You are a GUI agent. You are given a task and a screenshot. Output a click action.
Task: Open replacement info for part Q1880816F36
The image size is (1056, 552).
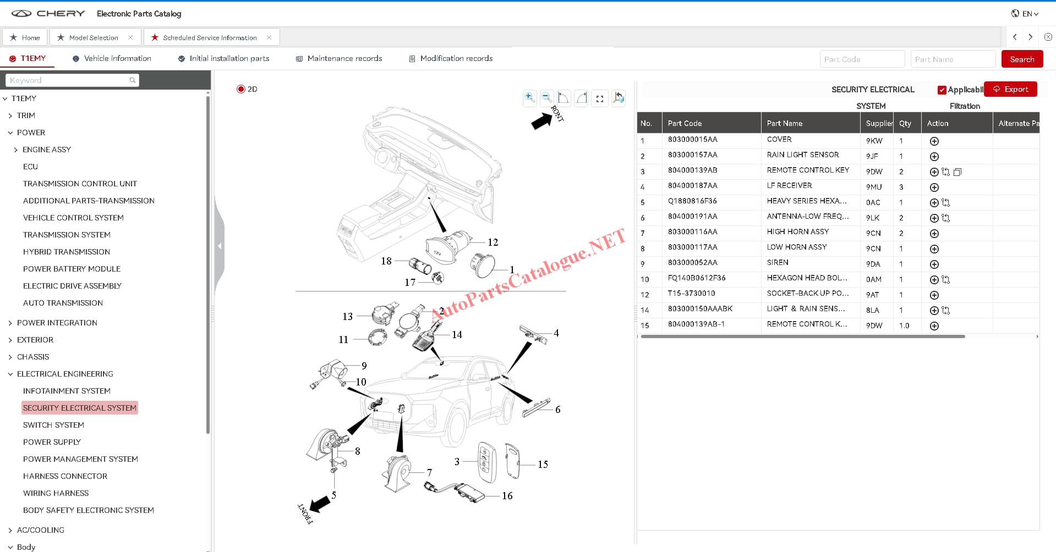pos(945,203)
